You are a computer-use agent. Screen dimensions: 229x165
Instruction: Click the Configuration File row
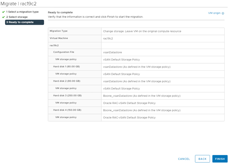[65, 52]
